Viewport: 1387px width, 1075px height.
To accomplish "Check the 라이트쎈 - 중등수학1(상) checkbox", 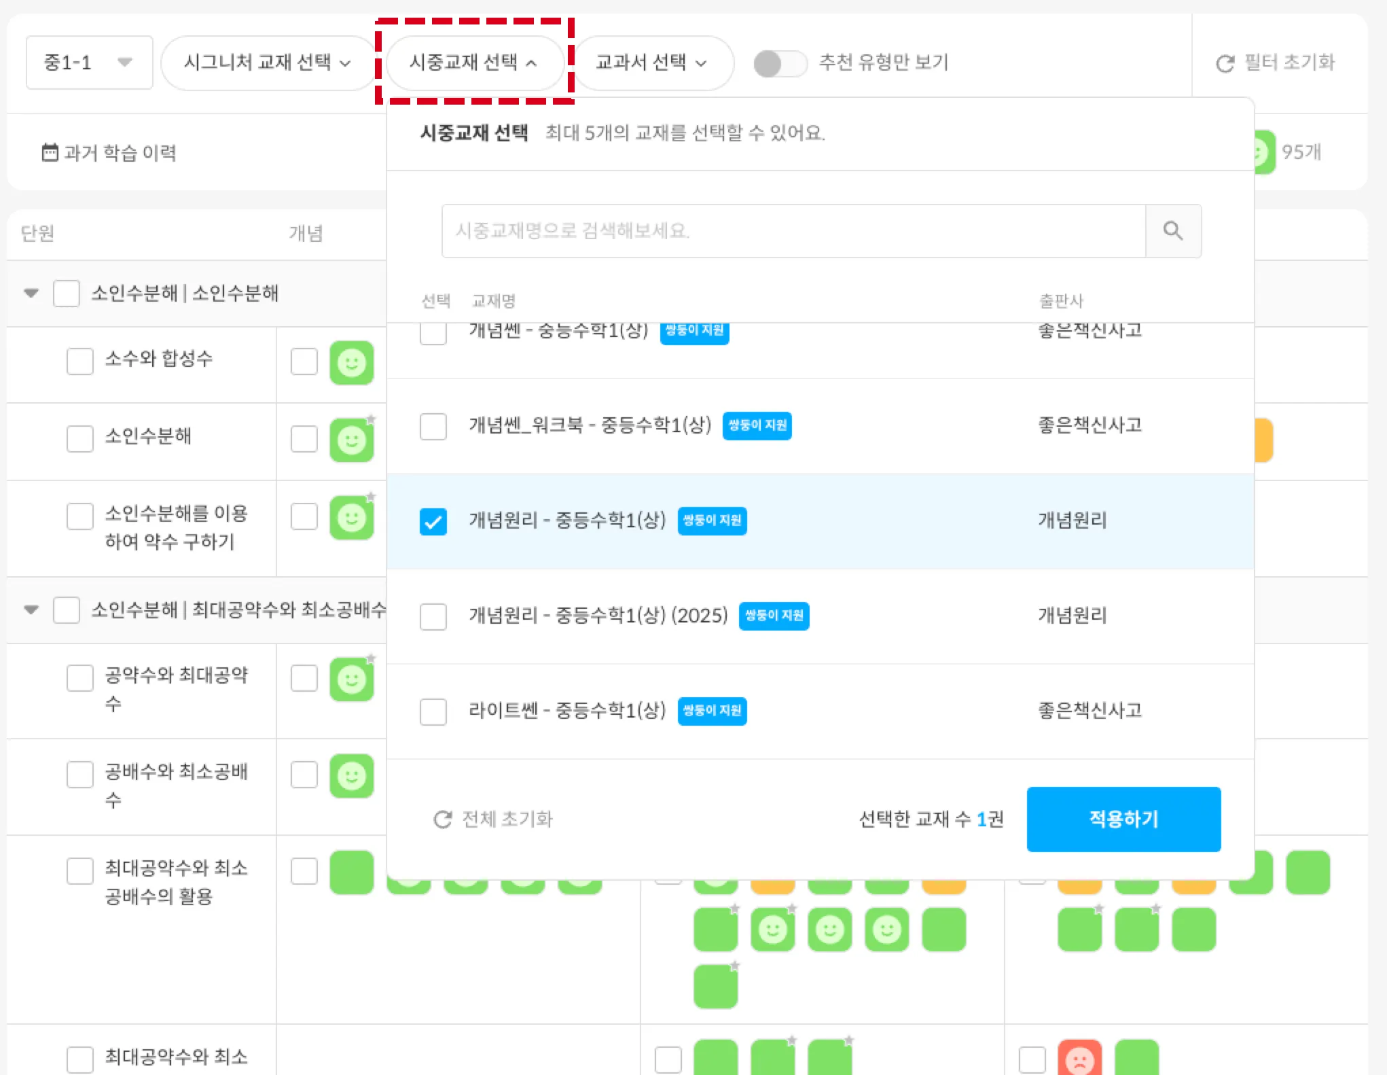I will click(433, 712).
